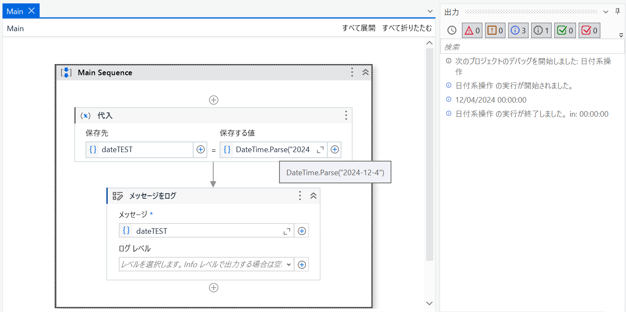Open expression editor for 保存する値
This screenshot has height=312, width=626.
coord(320,150)
